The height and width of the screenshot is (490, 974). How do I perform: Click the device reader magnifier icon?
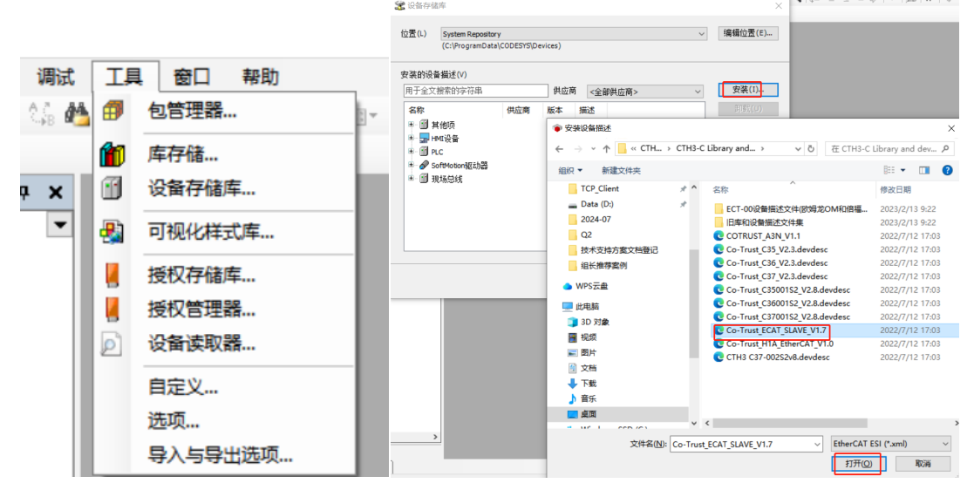[x=111, y=344]
